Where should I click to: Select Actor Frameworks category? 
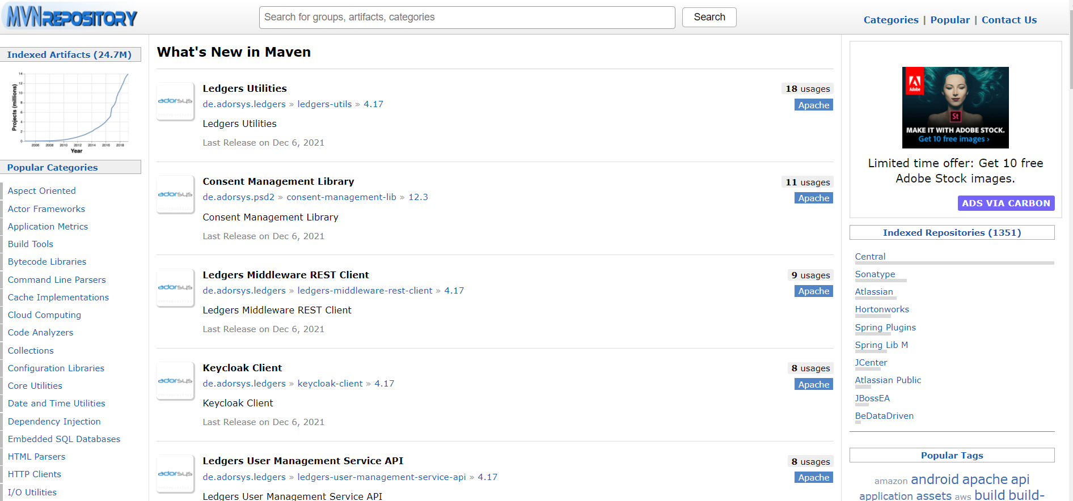[x=47, y=209]
